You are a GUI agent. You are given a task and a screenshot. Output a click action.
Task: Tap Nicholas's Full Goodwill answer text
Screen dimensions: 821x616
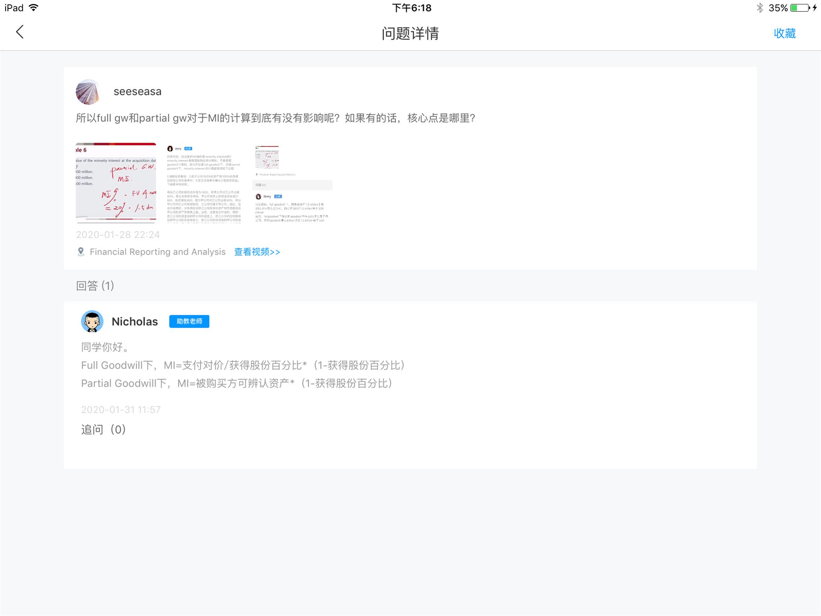click(243, 365)
